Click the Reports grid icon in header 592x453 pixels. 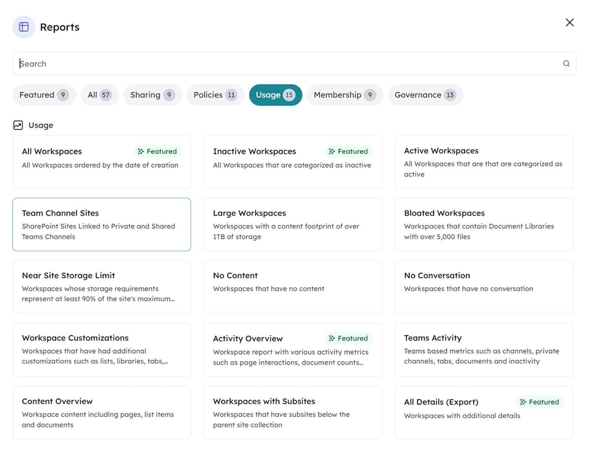24,27
